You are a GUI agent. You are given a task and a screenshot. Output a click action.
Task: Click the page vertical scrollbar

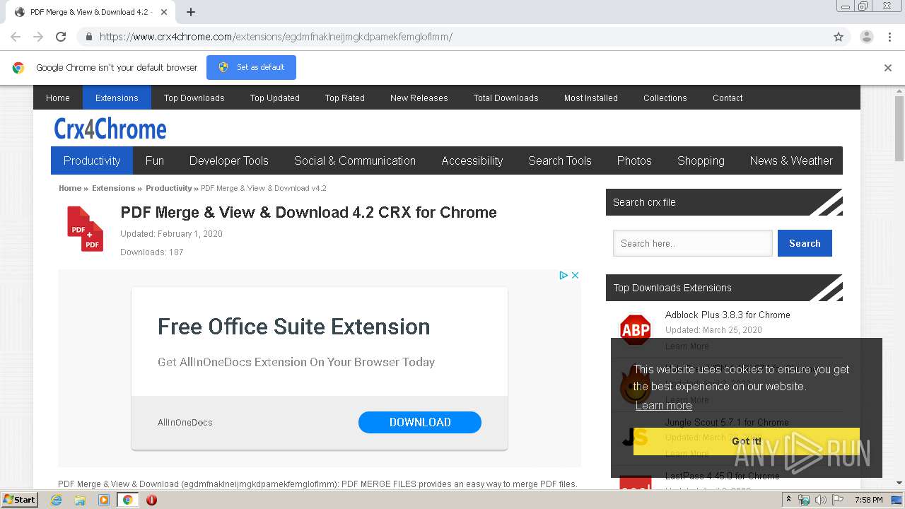pos(899,127)
